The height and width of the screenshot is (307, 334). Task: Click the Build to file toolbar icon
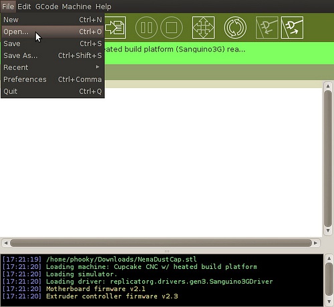tap(116, 27)
